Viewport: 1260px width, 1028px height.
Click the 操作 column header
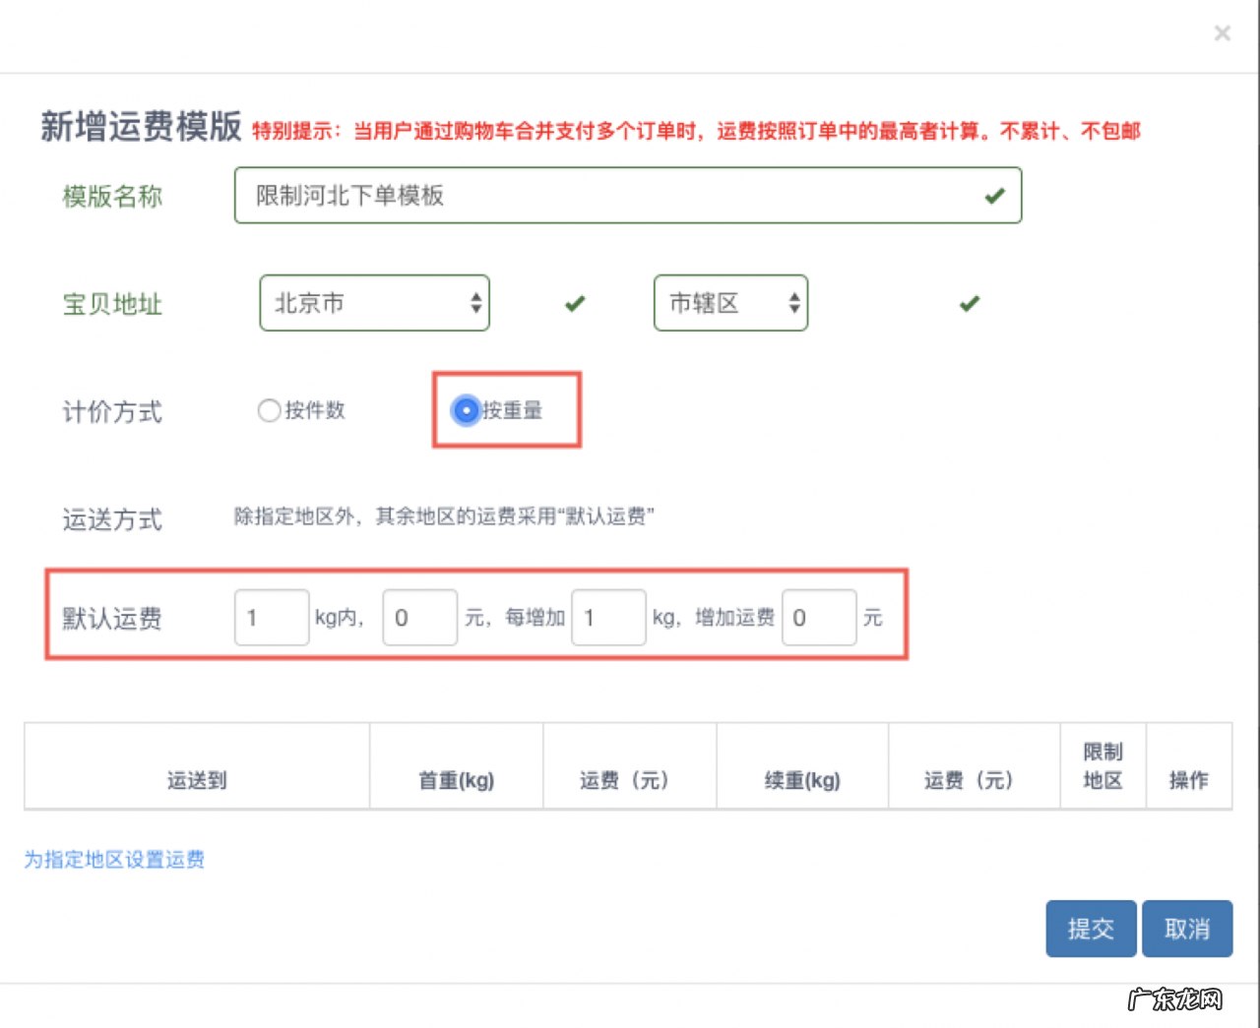(x=1188, y=780)
